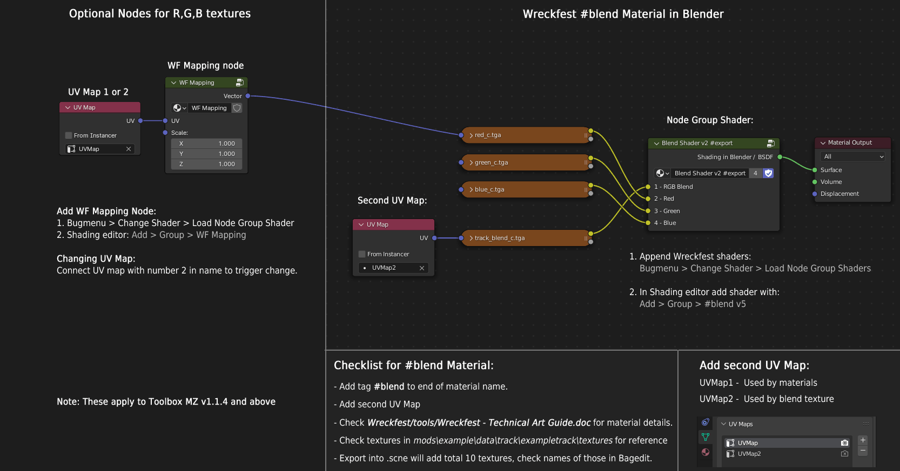The image size is (900, 471).
Task: Clear the UVMap field on left UV Map node
Action: coord(129,149)
